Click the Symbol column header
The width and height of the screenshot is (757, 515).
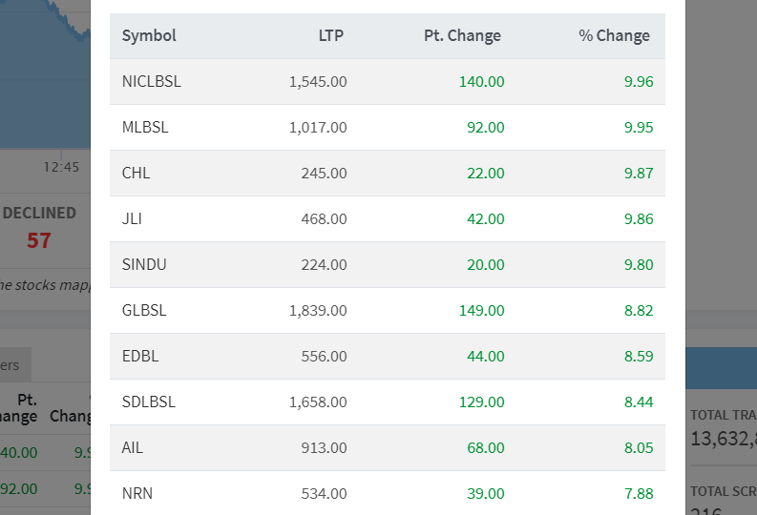click(149, 35)
